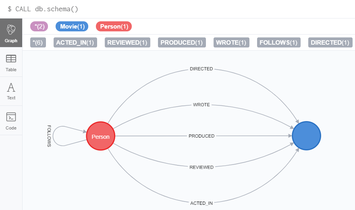The image size is (355, 210).
Task: Switch to the Code view tab
Action: pyautogui.click(x=11, y=121)
